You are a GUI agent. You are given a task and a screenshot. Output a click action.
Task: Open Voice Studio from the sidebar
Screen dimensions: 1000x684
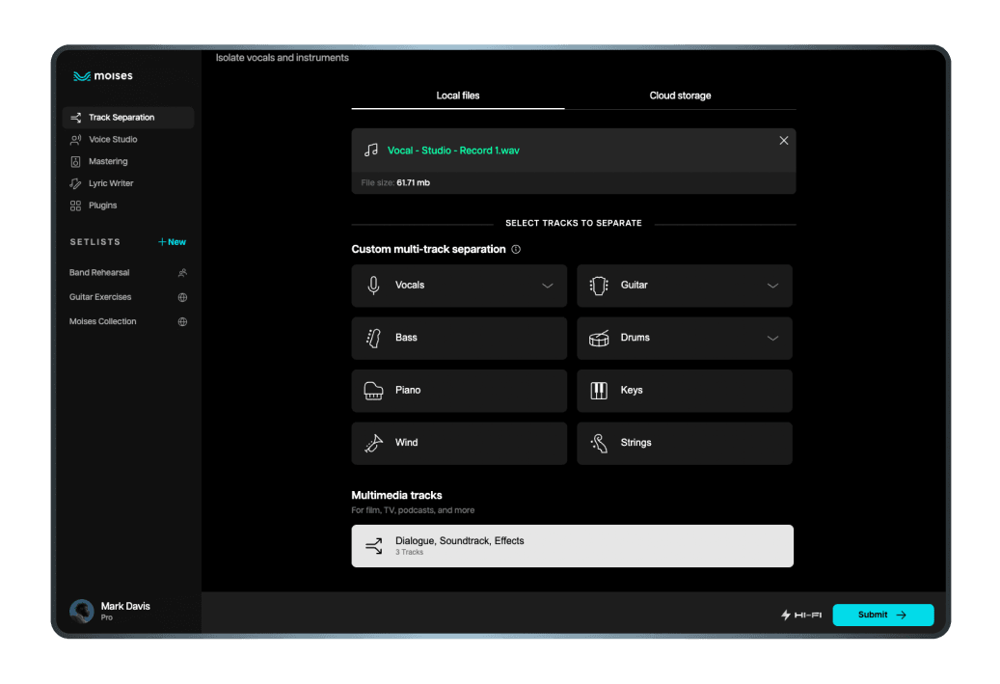point(113,140)
